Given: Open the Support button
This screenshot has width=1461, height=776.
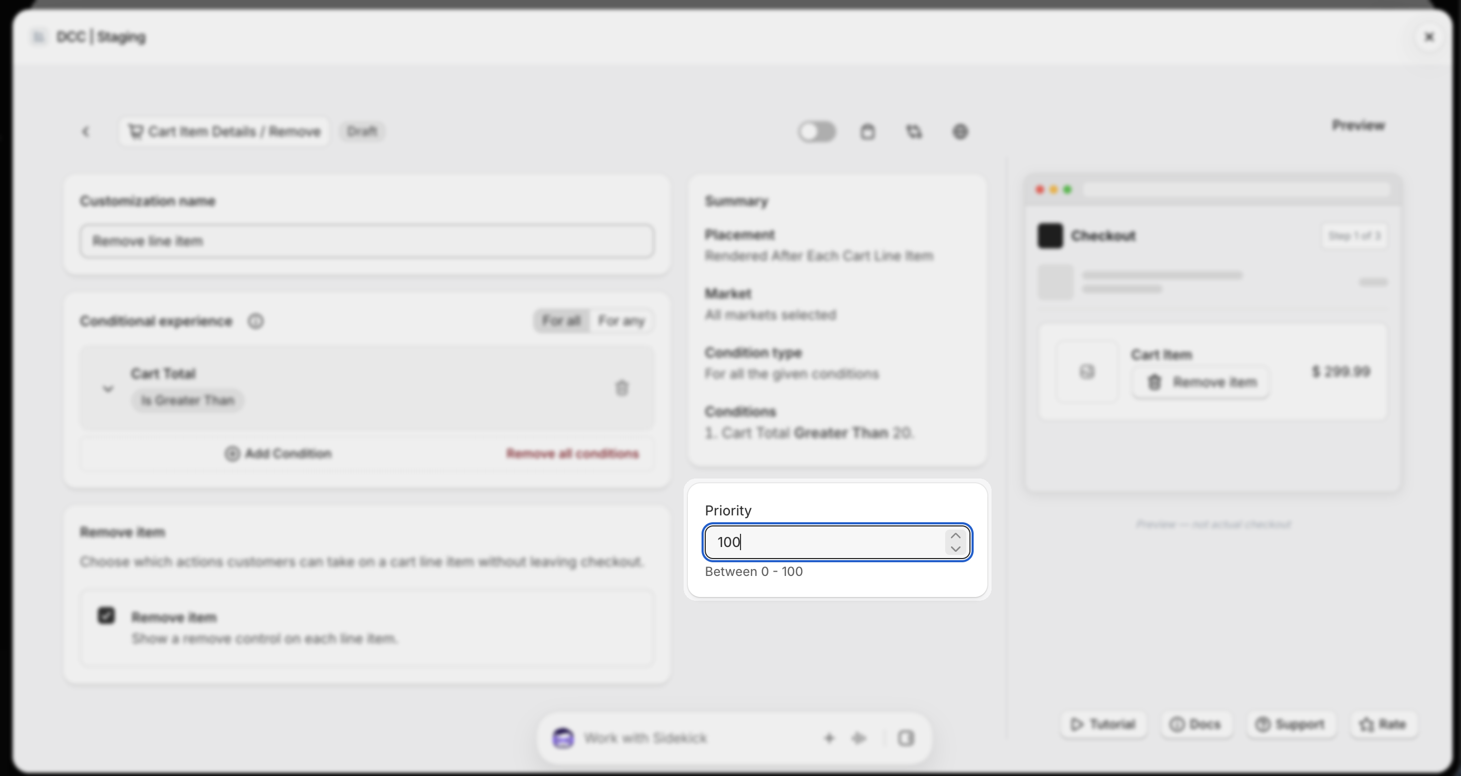Looking at the screenshot, I should tap(1290, 724).
